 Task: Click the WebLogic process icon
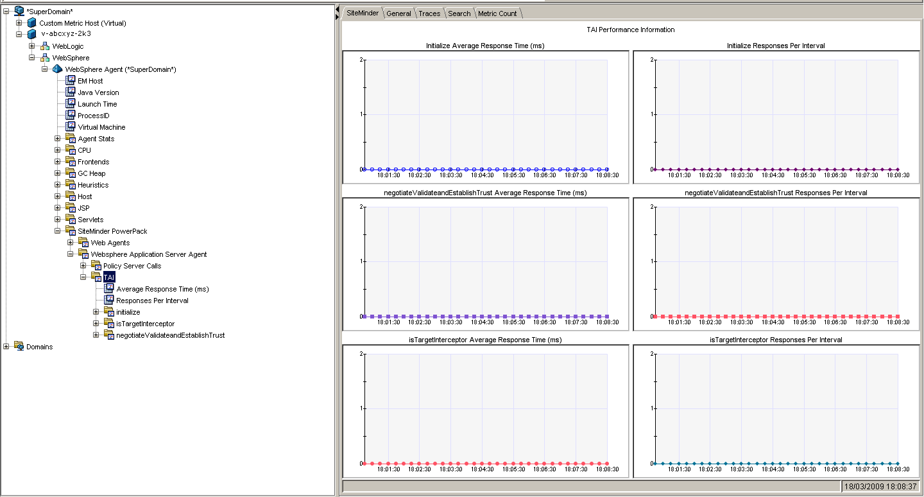[45, 46]
